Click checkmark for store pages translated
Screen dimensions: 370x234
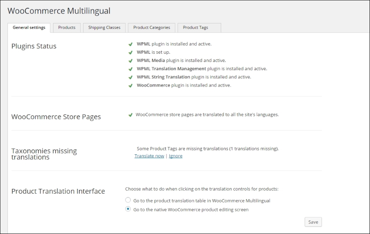(x=130, y=115)
